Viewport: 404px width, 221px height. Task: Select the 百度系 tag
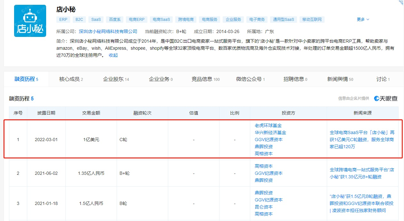[x=115, y=20]
